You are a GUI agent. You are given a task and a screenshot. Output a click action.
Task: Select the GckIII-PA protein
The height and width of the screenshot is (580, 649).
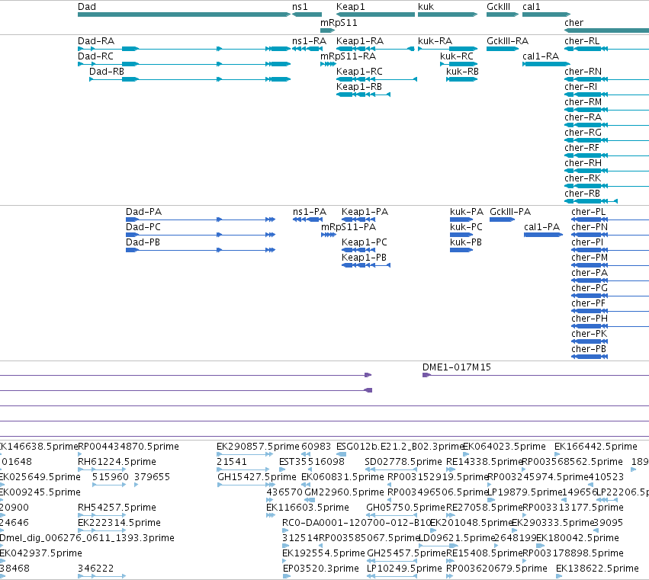click(502, 220)
